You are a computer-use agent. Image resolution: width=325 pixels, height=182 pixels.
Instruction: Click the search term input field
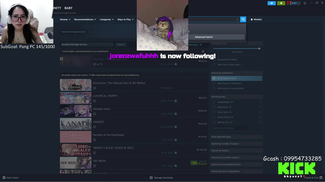point(87,44)
